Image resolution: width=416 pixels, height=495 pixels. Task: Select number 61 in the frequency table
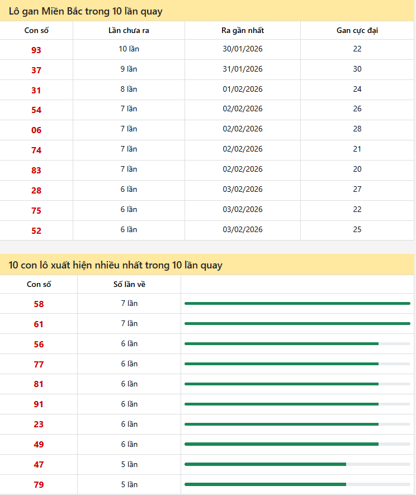point(39,324)
